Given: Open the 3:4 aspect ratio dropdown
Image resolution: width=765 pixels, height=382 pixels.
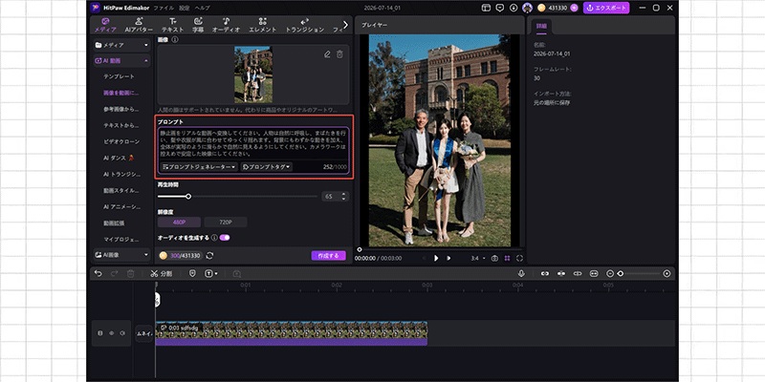Looking at the screenshot, I should click(x=477, y=258).
